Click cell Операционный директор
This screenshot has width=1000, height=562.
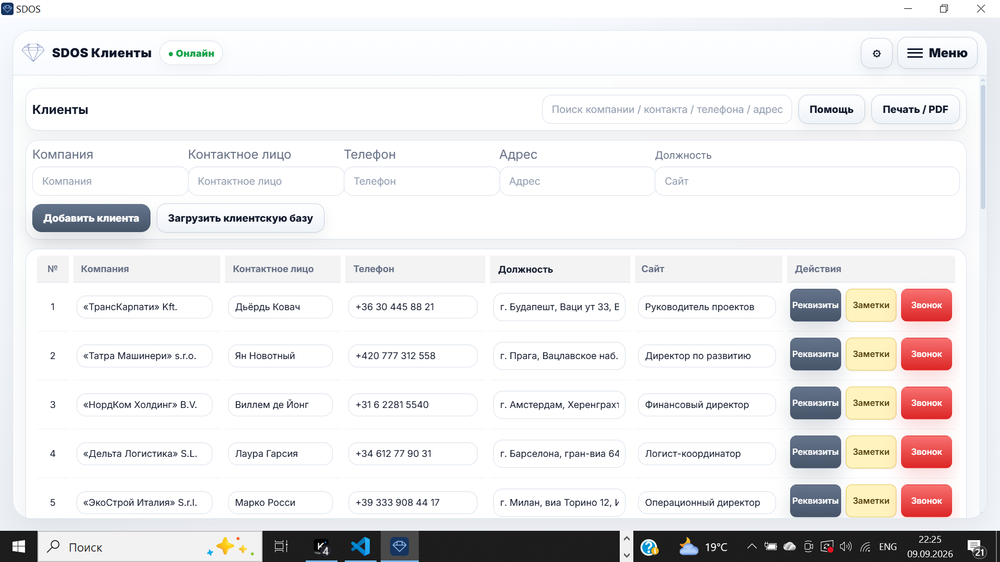point(707,503)
